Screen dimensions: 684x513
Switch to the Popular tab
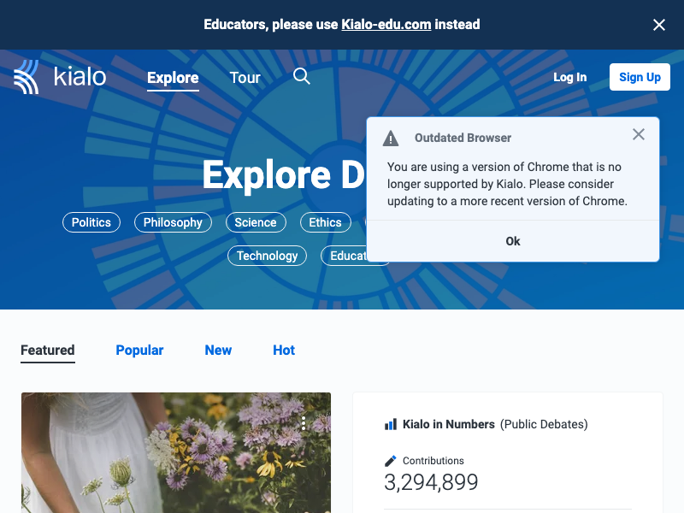139,351
